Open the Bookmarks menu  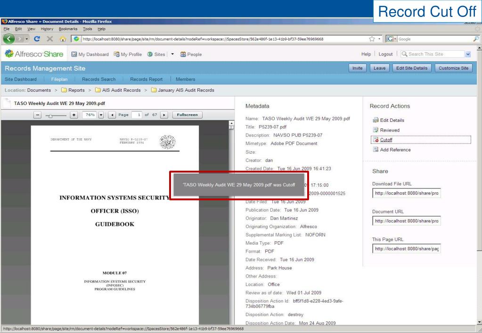[x=68, y=29]
